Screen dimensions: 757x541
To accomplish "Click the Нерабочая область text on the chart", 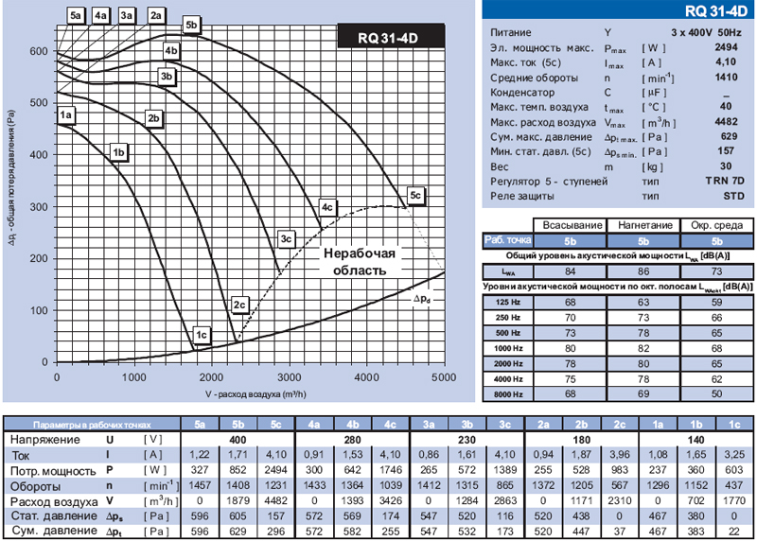I will point(356,262).
